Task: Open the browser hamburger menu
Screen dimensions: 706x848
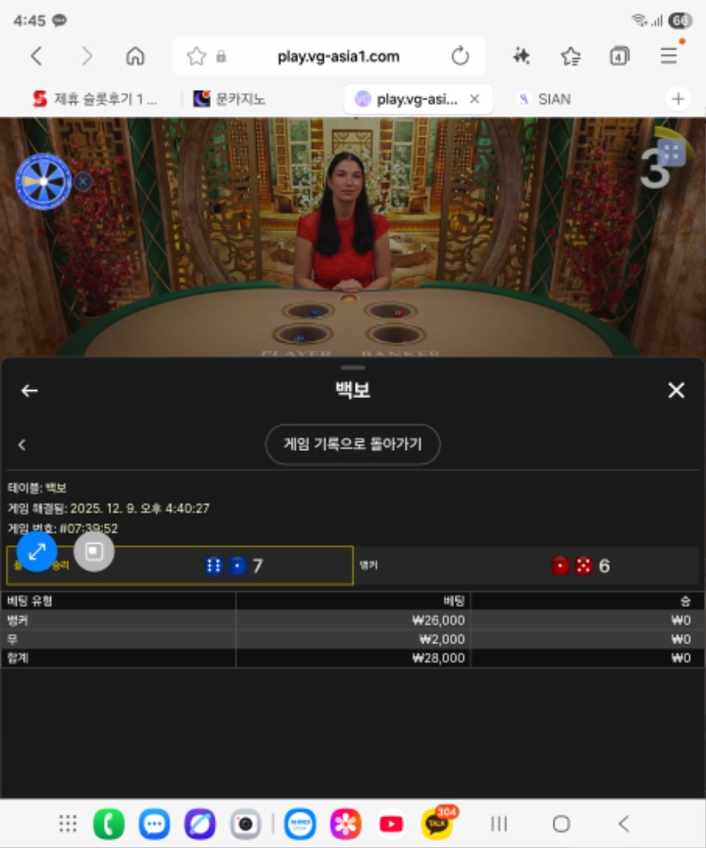Action: click(668, 55)
